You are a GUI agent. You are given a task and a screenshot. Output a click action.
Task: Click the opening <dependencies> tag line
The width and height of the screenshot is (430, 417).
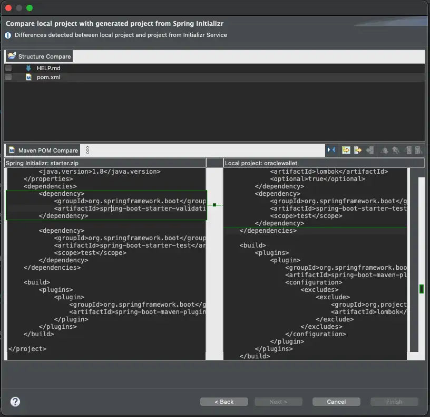pyautogui.click(x=50, y=186)
